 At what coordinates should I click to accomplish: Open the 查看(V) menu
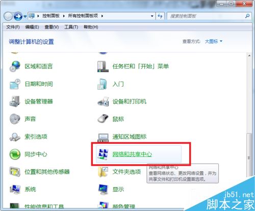[52, 27]
